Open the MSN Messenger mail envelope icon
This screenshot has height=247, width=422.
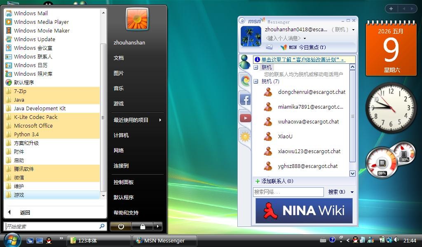coord(269,47)
